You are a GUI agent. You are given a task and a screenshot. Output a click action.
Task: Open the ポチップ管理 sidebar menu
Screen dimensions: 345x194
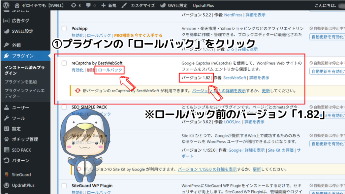click(26, 139)
